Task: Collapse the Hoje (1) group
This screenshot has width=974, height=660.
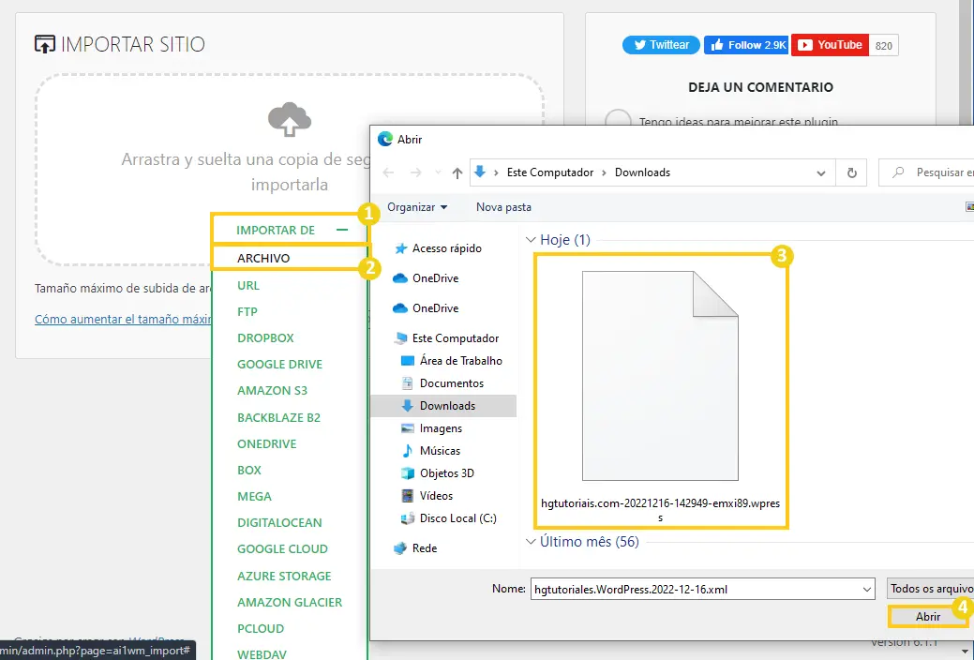Action: (x=531, y=240)
